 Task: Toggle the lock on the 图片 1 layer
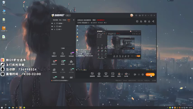pos(55,29)
